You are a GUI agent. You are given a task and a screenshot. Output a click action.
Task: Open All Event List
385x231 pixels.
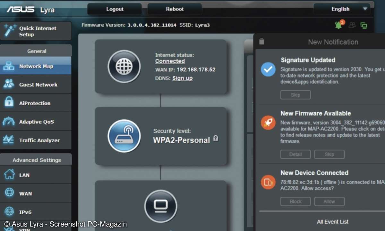(x=333, y=222)
